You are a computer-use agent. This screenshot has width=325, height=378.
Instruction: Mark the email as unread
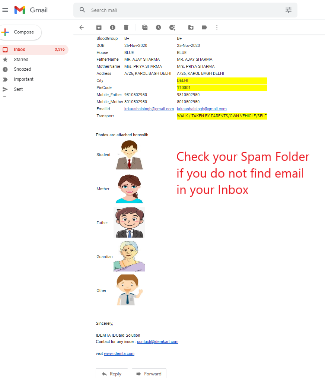pyautogui.click(x=145, y=27)
